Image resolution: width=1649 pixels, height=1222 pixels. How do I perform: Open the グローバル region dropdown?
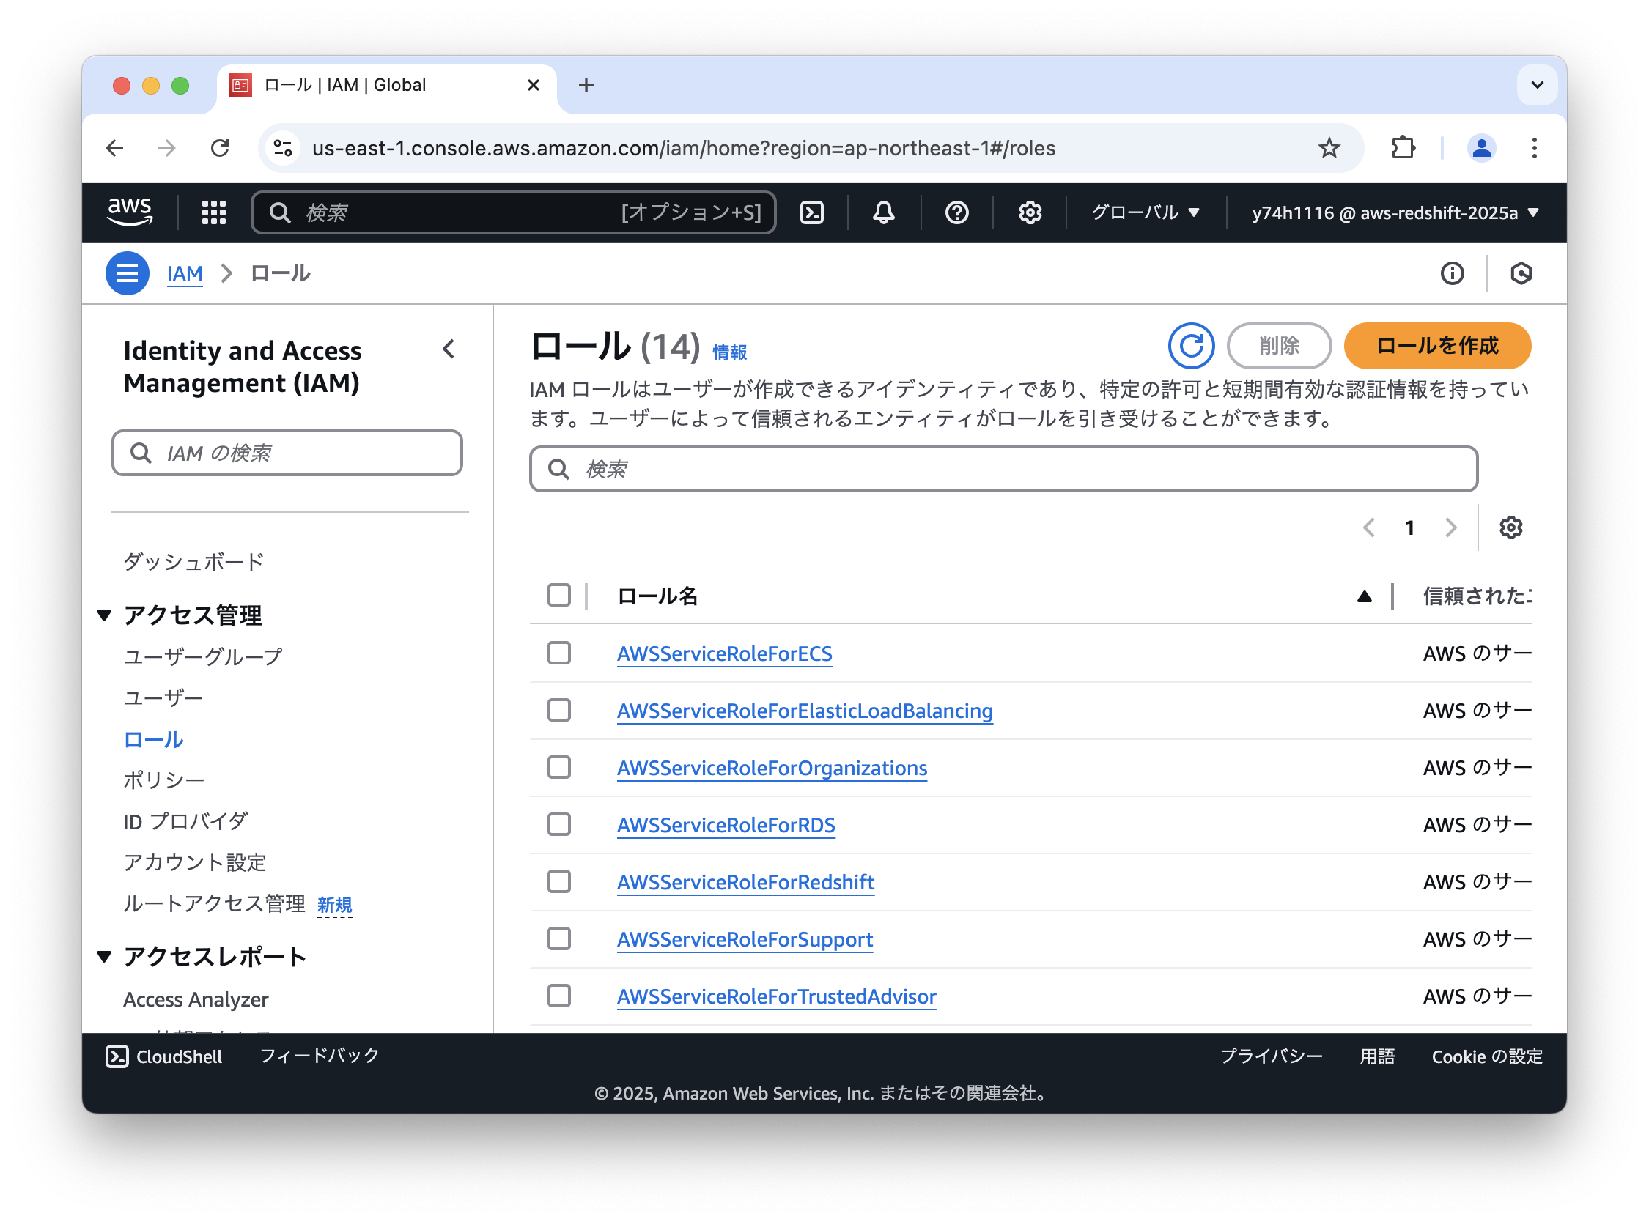pyautogui.click(x=1145, y=213)
